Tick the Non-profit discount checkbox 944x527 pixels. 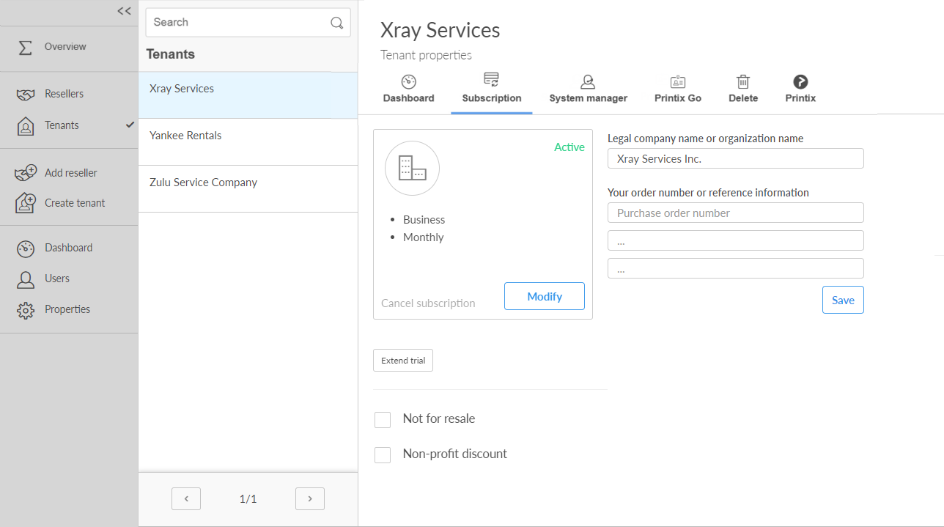383,455
